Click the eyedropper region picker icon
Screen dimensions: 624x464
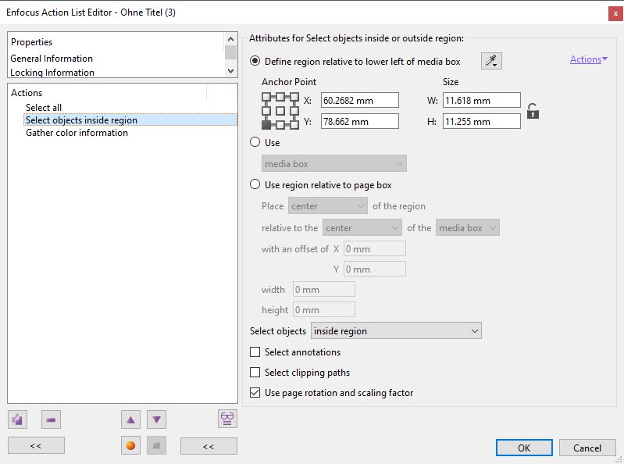tap(491, 61)
